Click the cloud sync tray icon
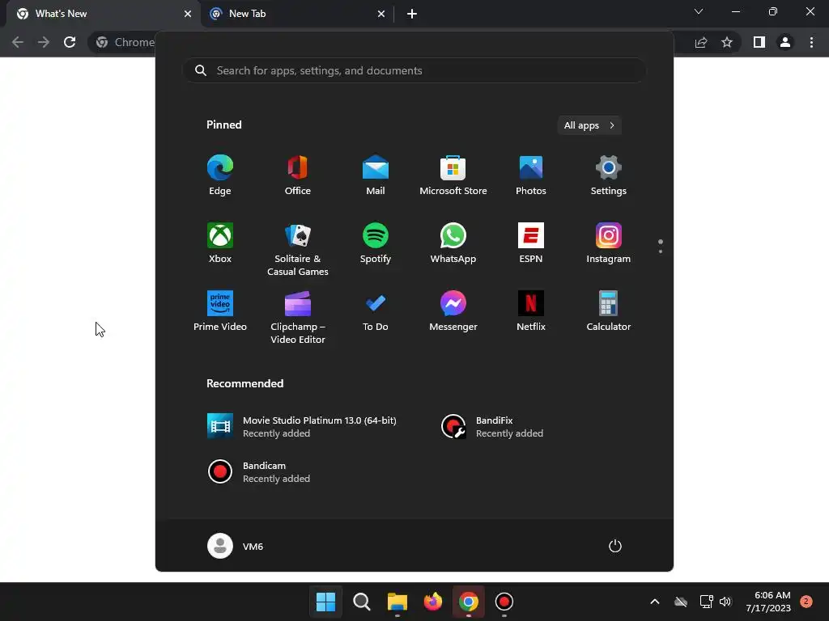Viewport: 829px width, 621px height. pos(681,602)
